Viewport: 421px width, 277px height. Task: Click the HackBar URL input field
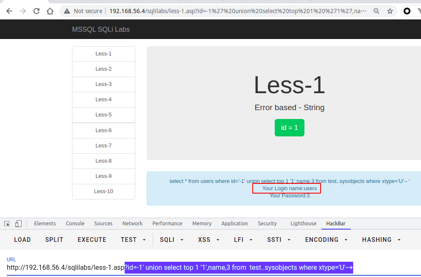214,268
